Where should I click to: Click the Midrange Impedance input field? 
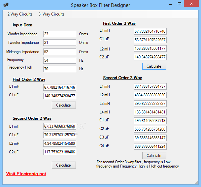pyautogui.click(x=60, y=52)
